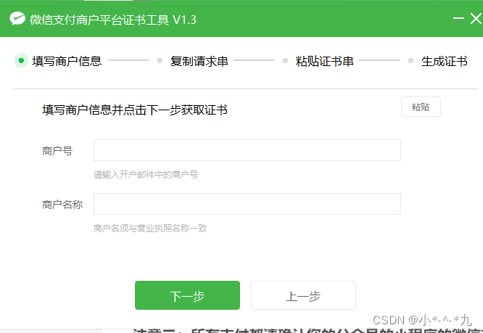Click the hint 请输入开户邮件中的商户号
This screenshot has width=483, height=333.
146,175
